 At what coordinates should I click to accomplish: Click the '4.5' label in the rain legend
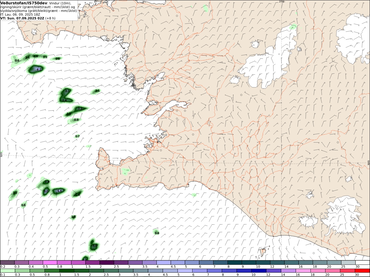(165, 275)
